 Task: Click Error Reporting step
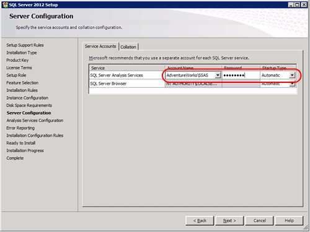point(20,128)
